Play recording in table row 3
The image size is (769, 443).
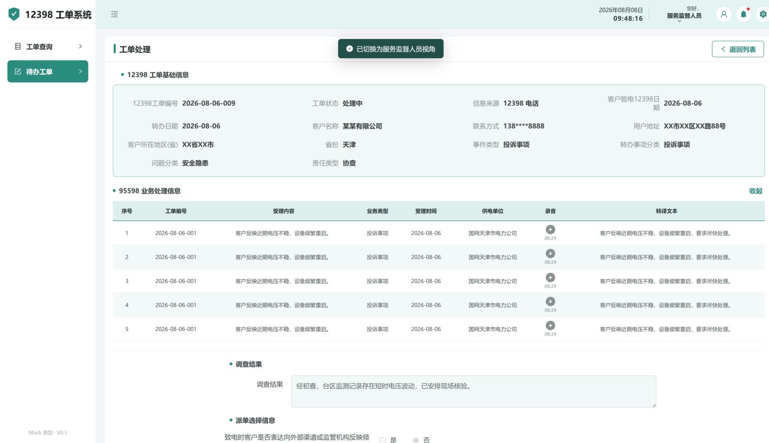[x=550, y=277]
